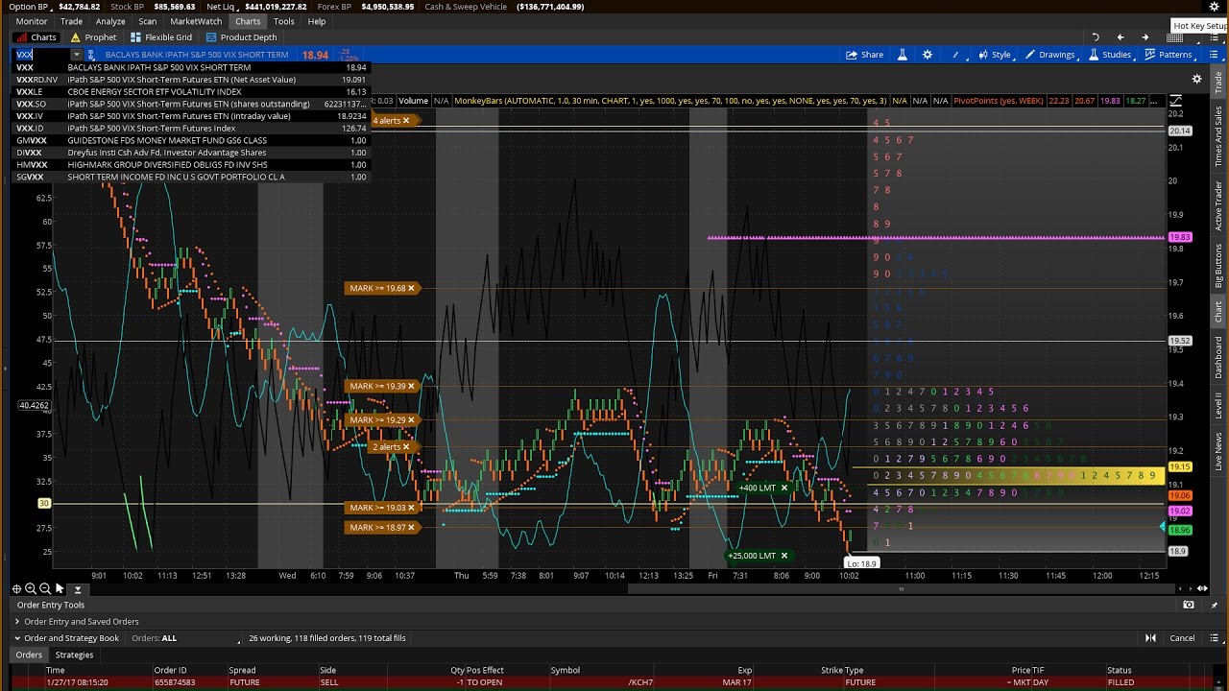Select VXX.IV intraday value from suggestions
The height and width of the screenshot is (691, 1229).
tap(191, 116)
